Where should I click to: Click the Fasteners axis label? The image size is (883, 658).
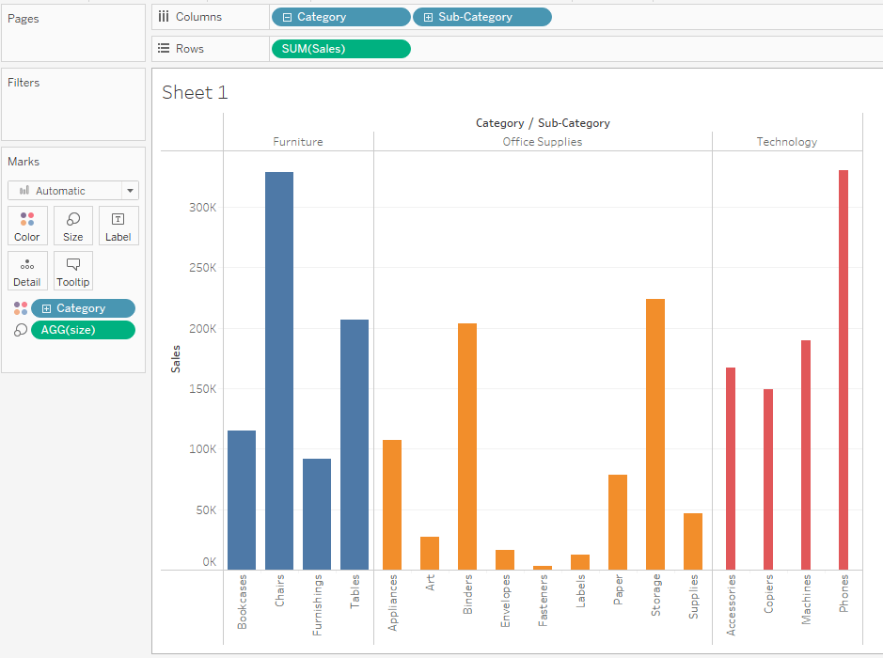pos(543,600)
